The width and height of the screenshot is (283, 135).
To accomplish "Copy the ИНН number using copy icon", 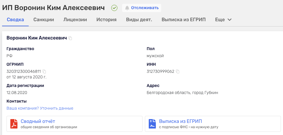I will [x=178, y=71].
